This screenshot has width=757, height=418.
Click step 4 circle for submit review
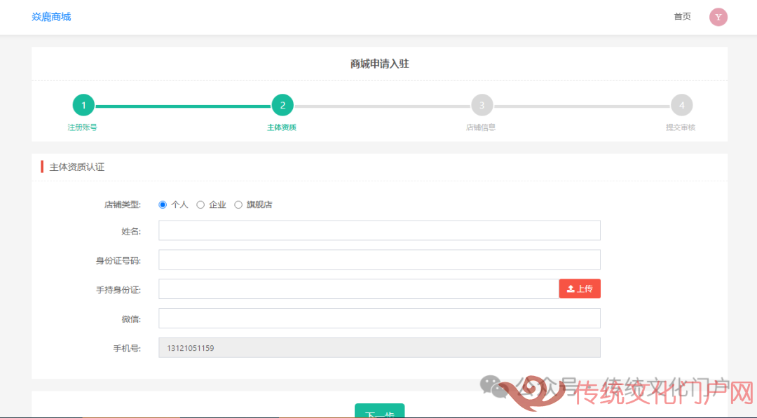click(681, 106)
